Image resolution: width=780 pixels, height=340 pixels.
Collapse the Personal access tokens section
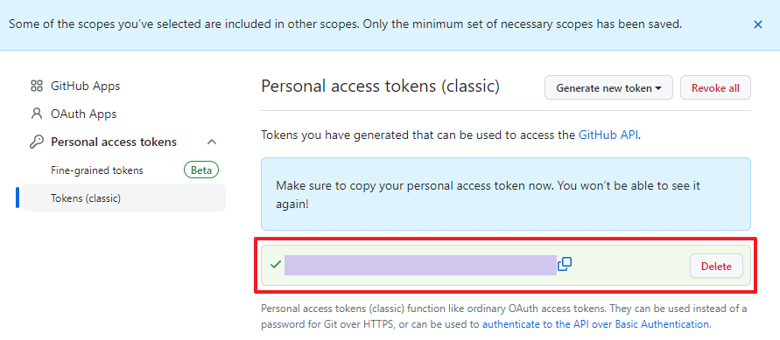tap(212, 142)
